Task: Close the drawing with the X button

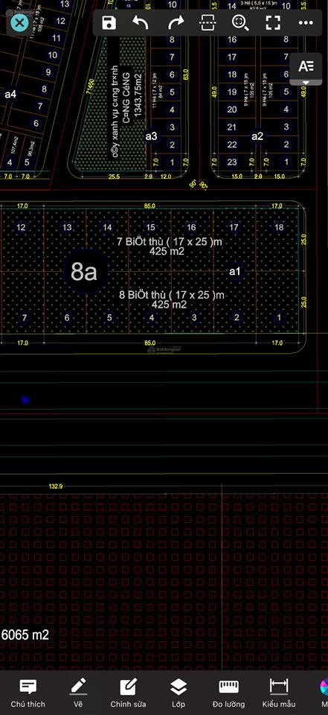Action: pos(19,22)
